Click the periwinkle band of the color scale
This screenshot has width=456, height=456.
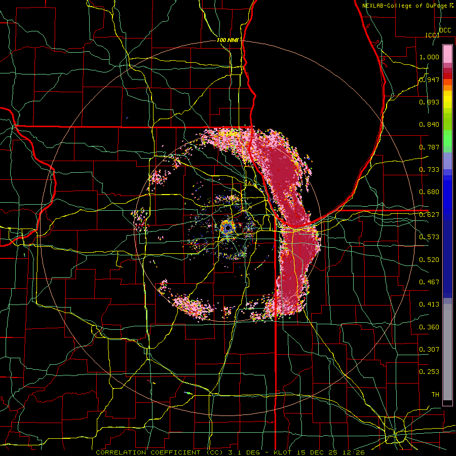point(447,161)
